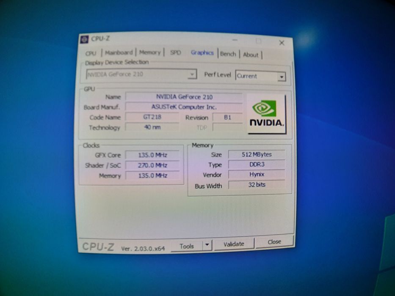Click the Tools button
The width and height of the screenshot is (395, 296).
point(187,246)
